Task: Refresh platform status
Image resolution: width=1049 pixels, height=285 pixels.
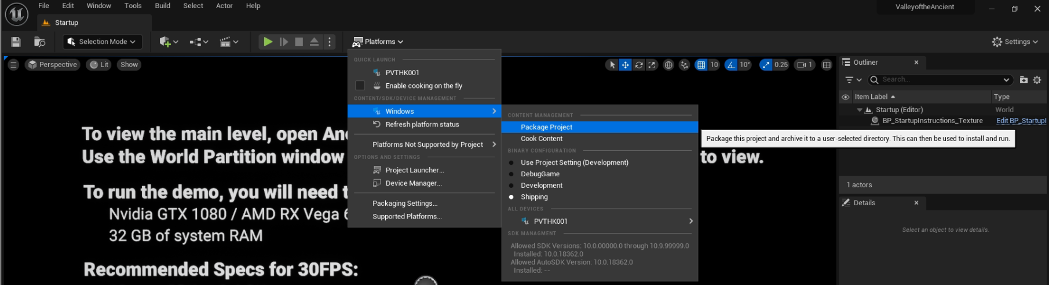Action: pos(424,124)
